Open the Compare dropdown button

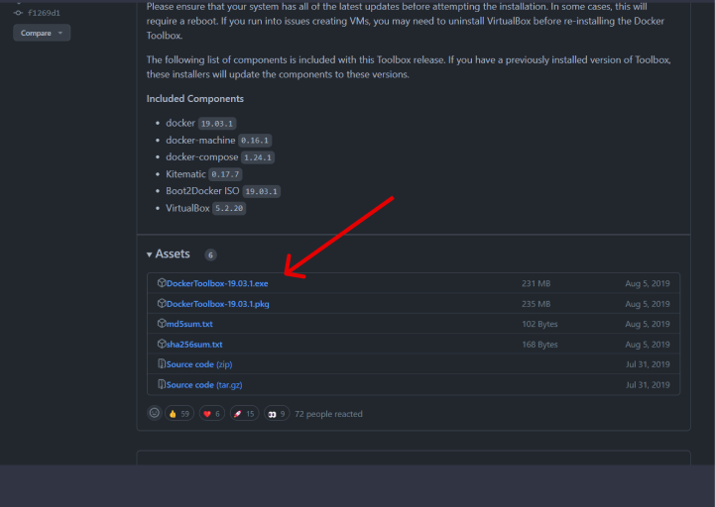tap(42, 33)
